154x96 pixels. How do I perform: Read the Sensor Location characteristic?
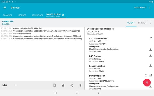coord(151,65)
